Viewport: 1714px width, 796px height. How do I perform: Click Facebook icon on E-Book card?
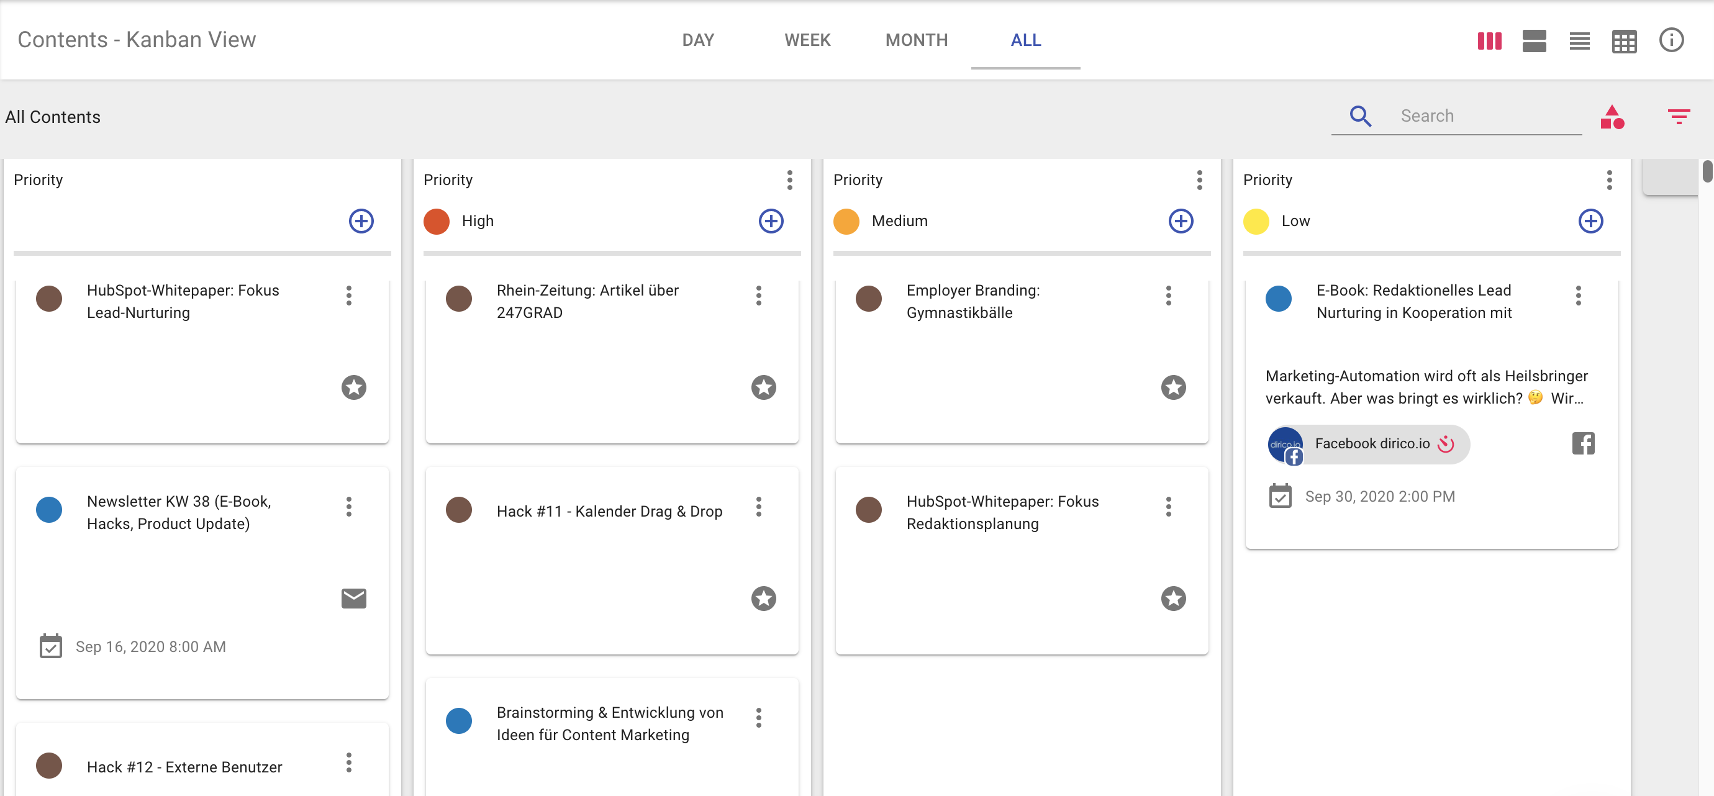tap(1583, 443)
